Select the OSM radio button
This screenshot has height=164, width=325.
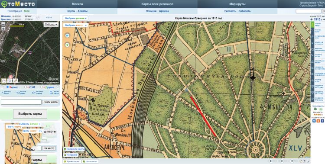click(26, 87)
